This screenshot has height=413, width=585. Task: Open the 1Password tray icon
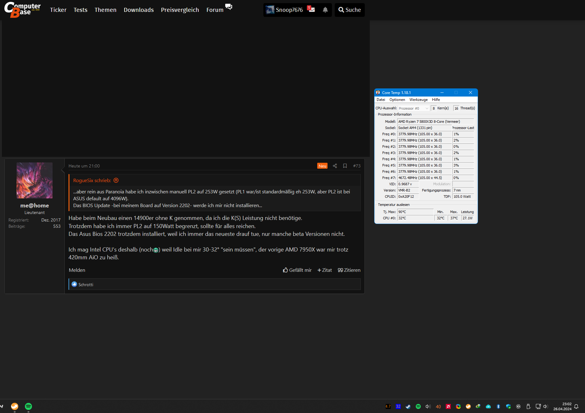518,406
